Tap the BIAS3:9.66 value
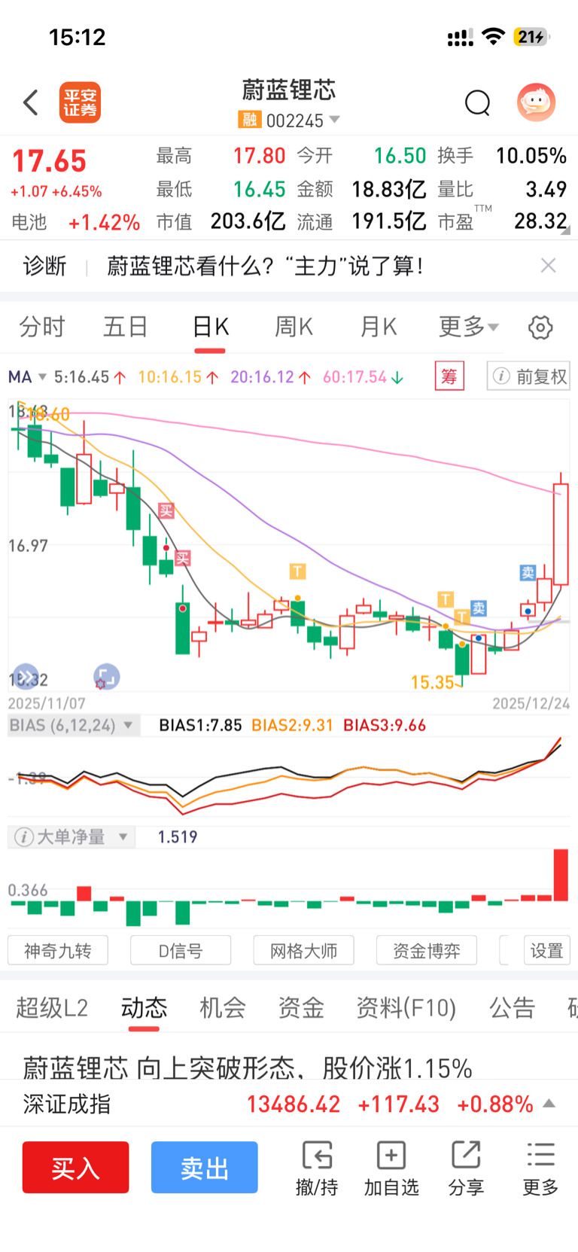The image size is (578, 1252). [385, 725]
